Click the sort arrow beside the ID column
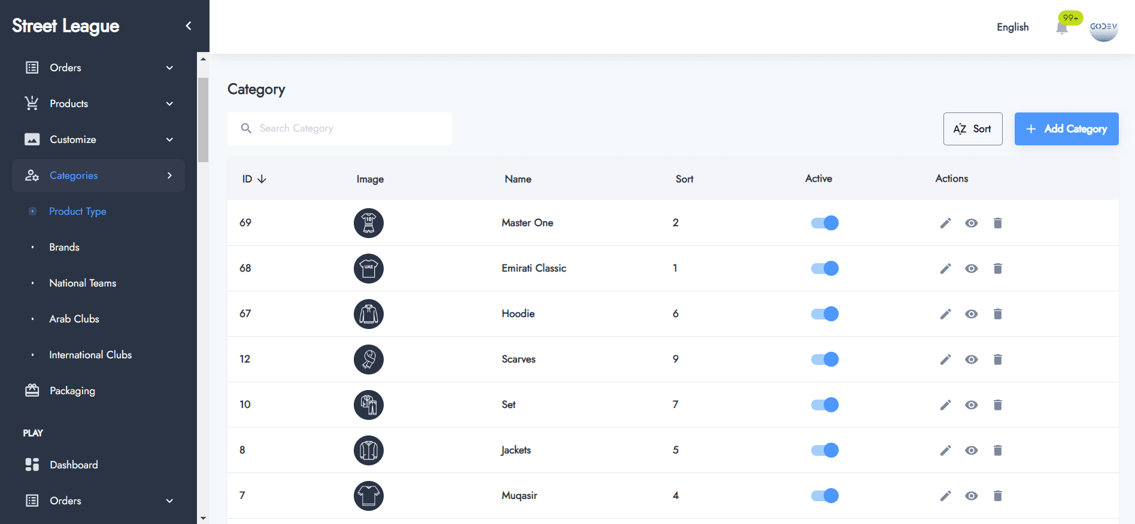1135x524 pixels. click(x=262, y=179)
